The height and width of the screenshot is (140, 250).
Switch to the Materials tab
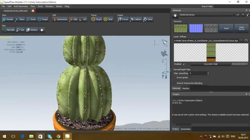(x=176, y=88)
